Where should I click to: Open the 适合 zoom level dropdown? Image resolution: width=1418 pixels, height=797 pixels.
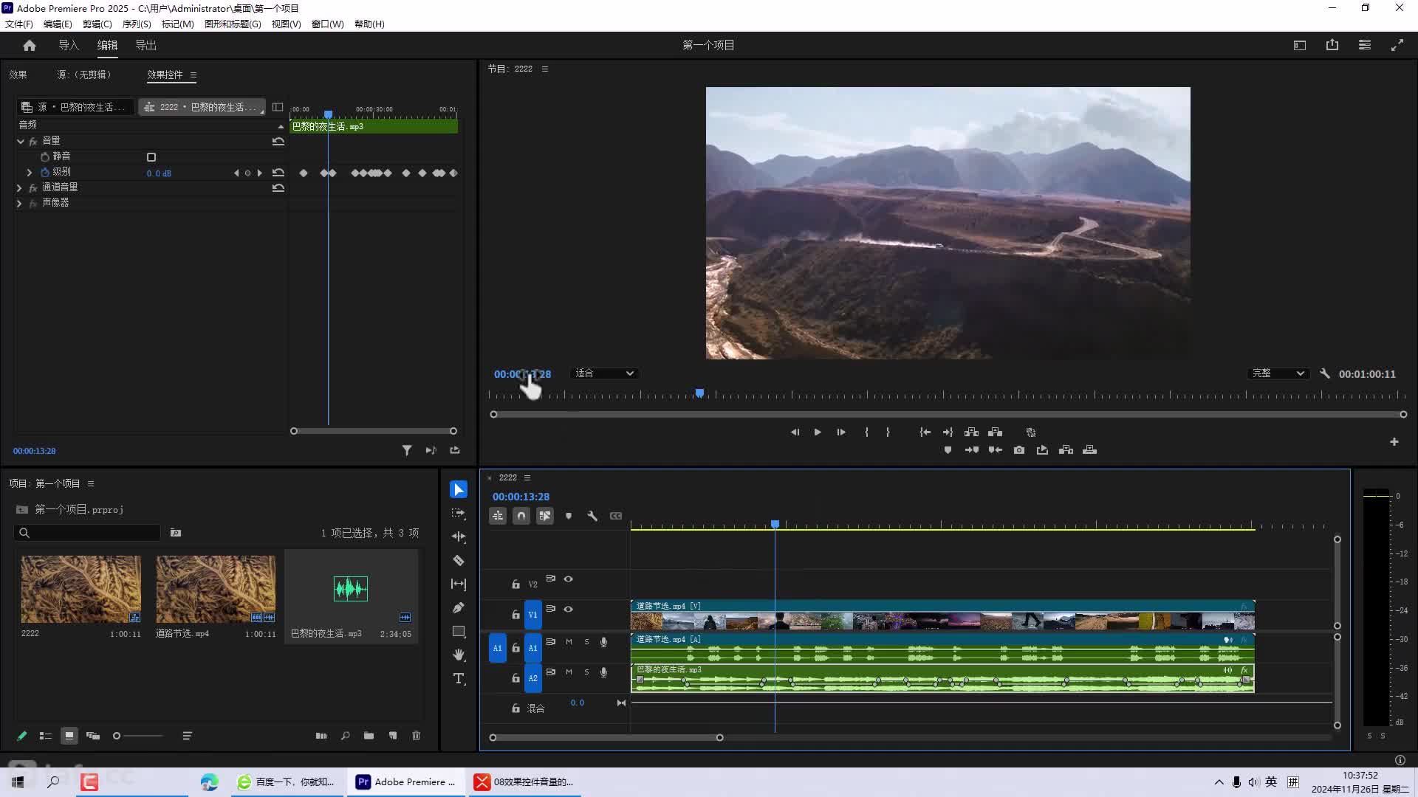click(604, 373)
